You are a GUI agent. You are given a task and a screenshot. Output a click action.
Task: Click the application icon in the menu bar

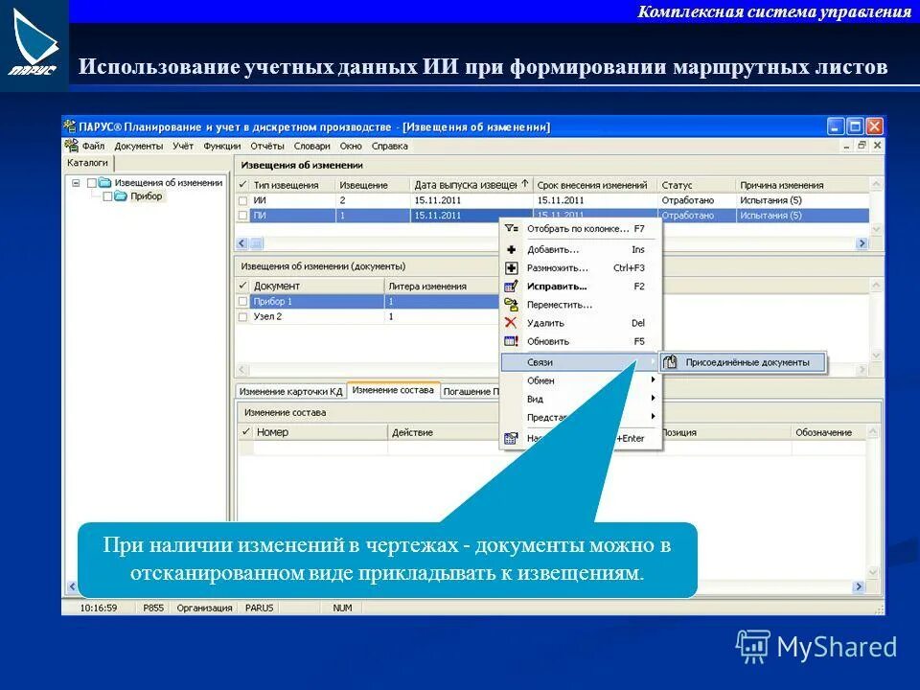pos(72,146)
